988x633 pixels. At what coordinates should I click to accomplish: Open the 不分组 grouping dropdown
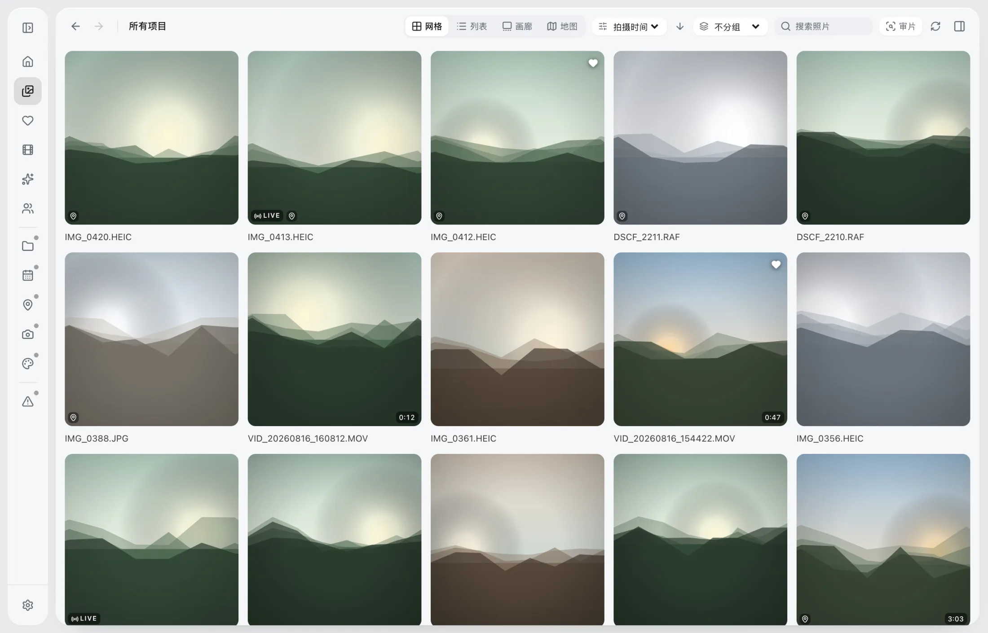tap(730, 26)
